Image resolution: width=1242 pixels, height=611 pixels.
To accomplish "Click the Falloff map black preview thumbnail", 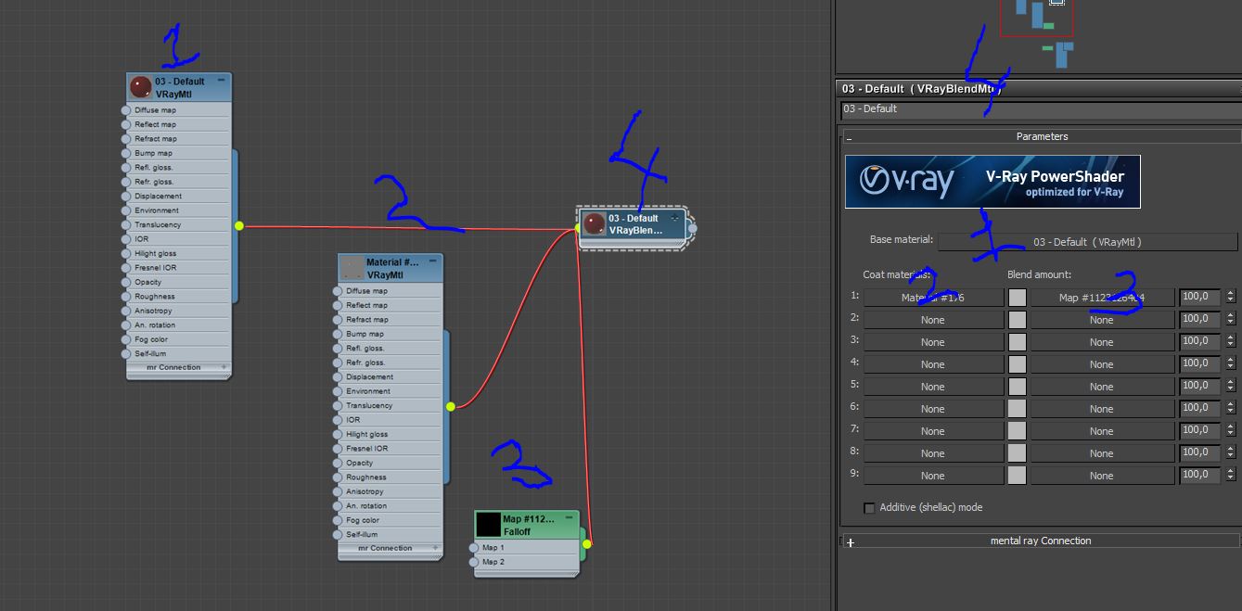I will pos(488,525).
